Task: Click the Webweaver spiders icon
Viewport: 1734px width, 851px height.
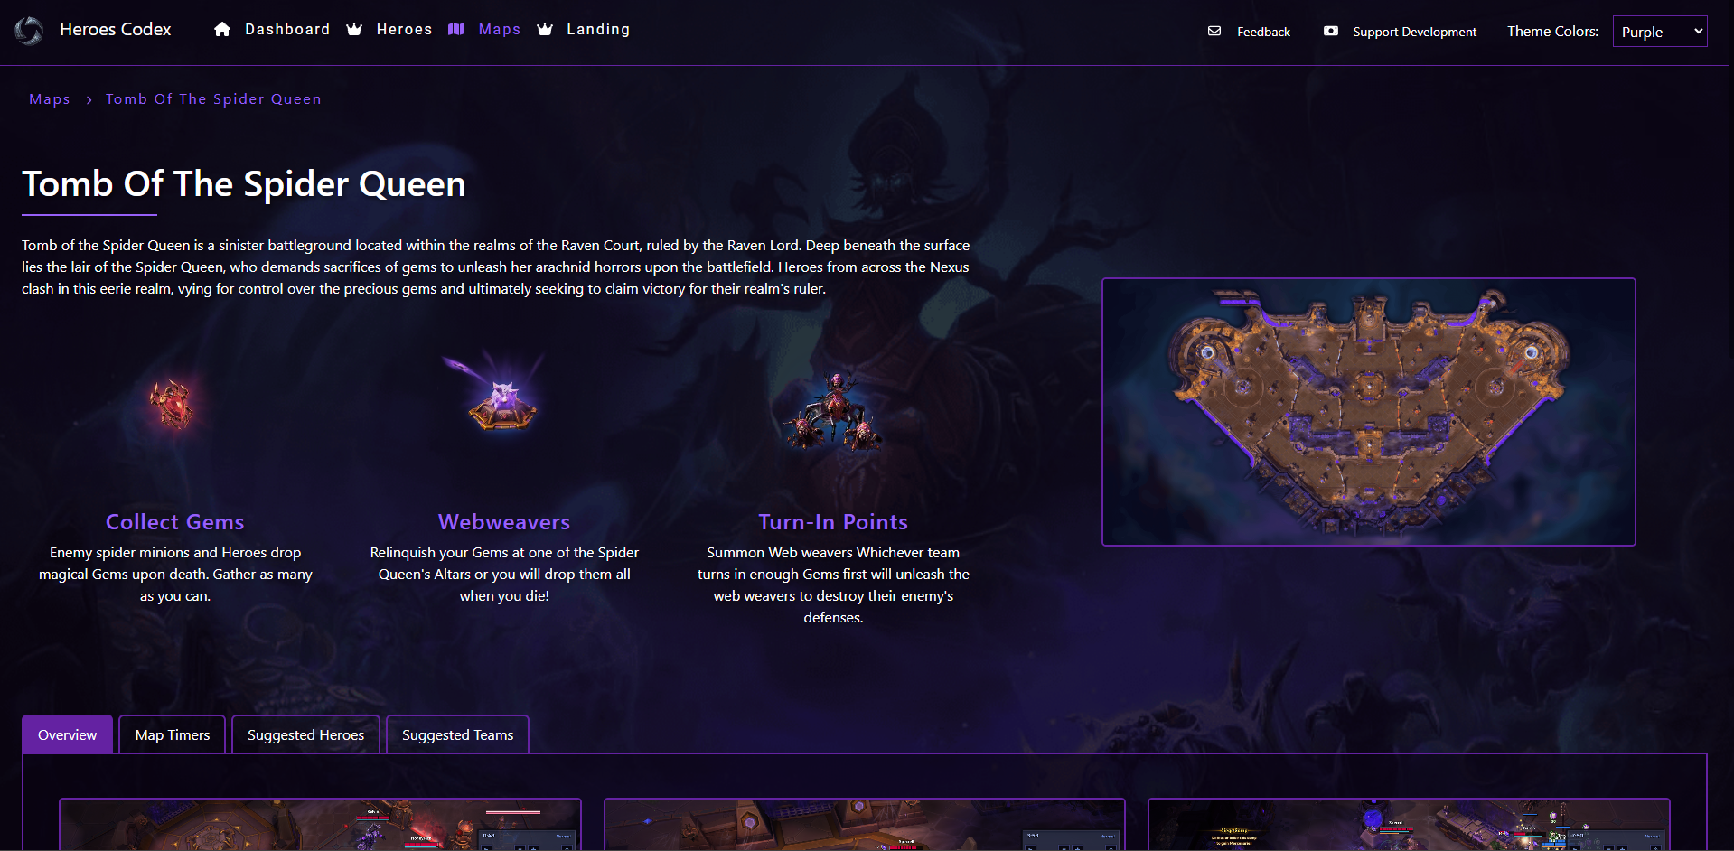Action: [x=833, y=411]
